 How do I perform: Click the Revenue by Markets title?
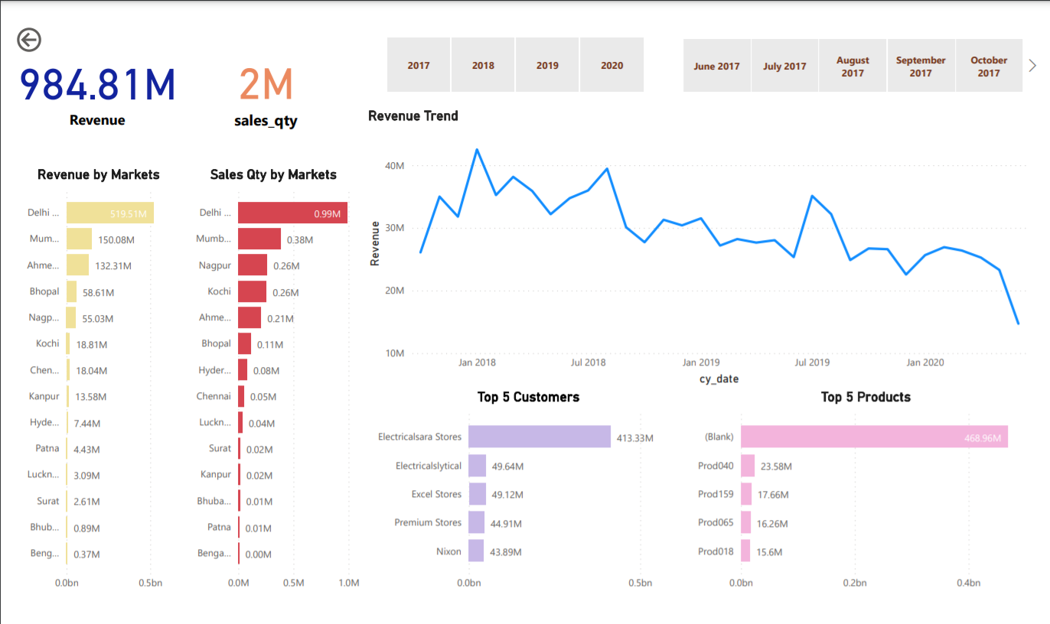99,174
